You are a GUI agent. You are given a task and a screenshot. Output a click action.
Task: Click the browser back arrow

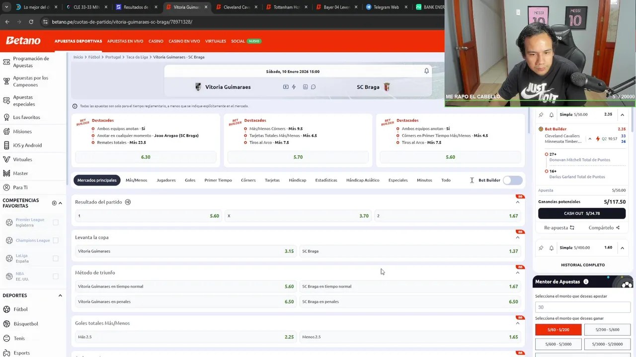(7, 22)
